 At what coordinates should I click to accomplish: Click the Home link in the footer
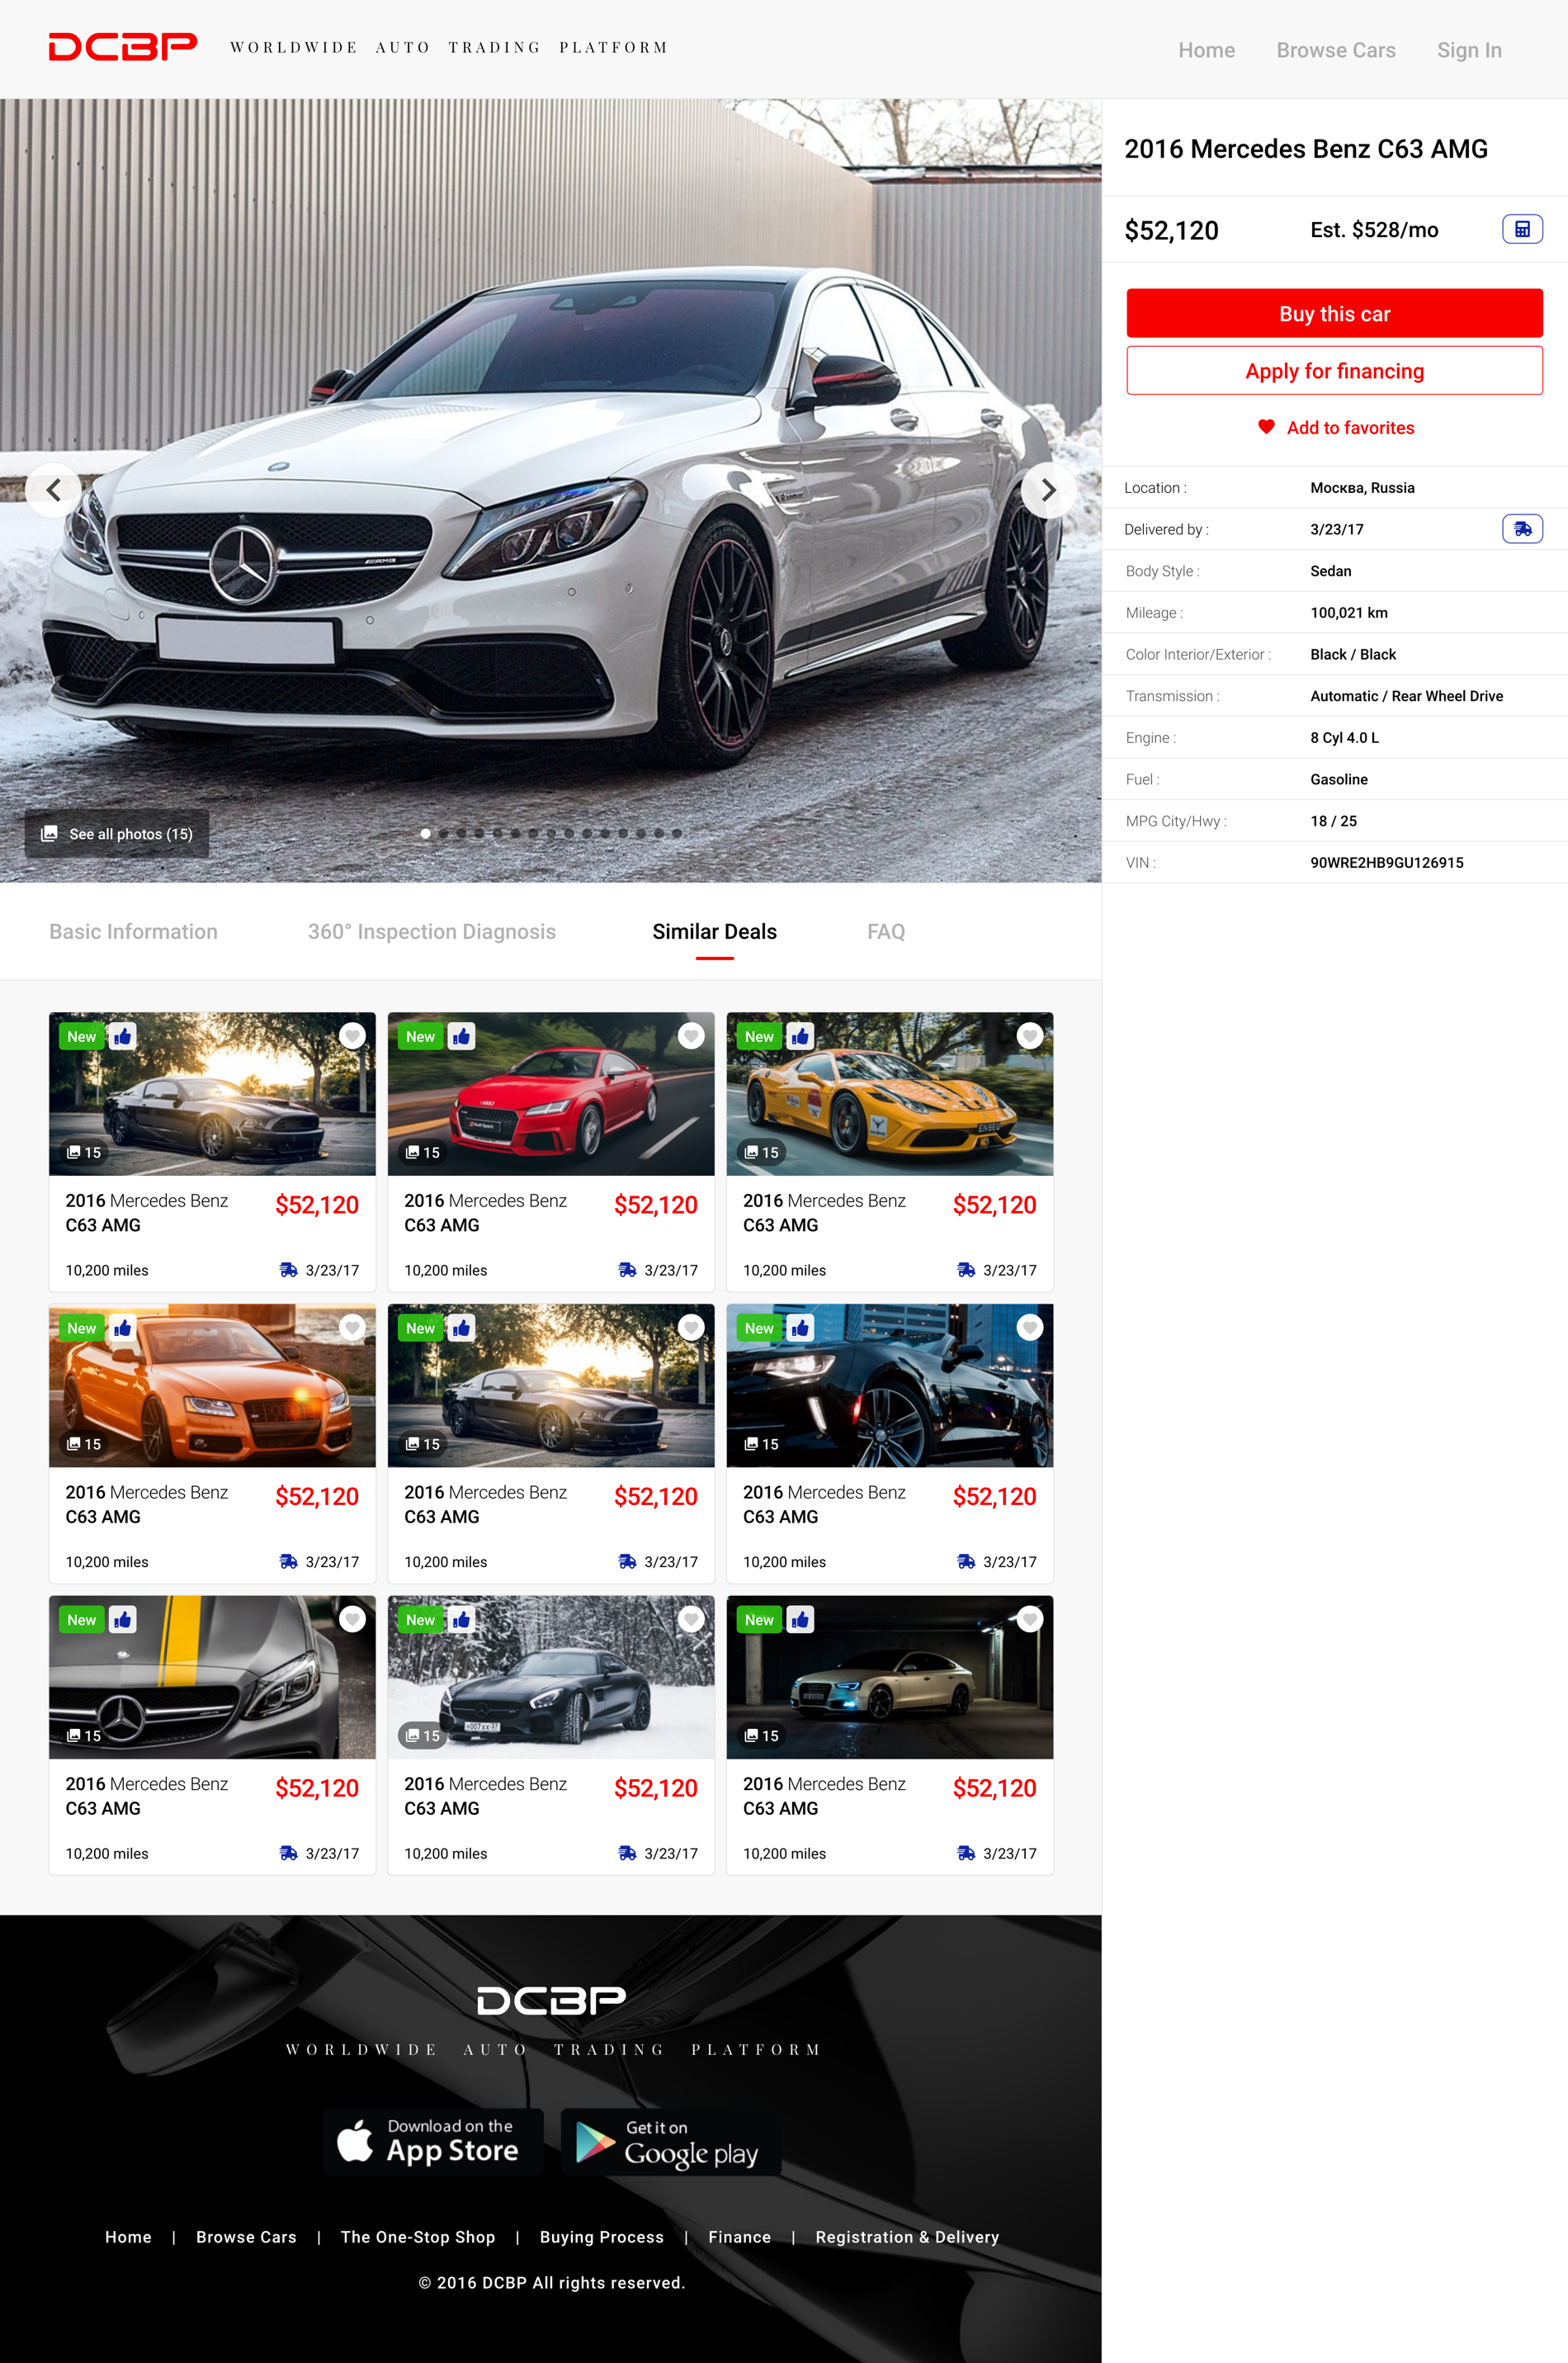click(128, 2237)
